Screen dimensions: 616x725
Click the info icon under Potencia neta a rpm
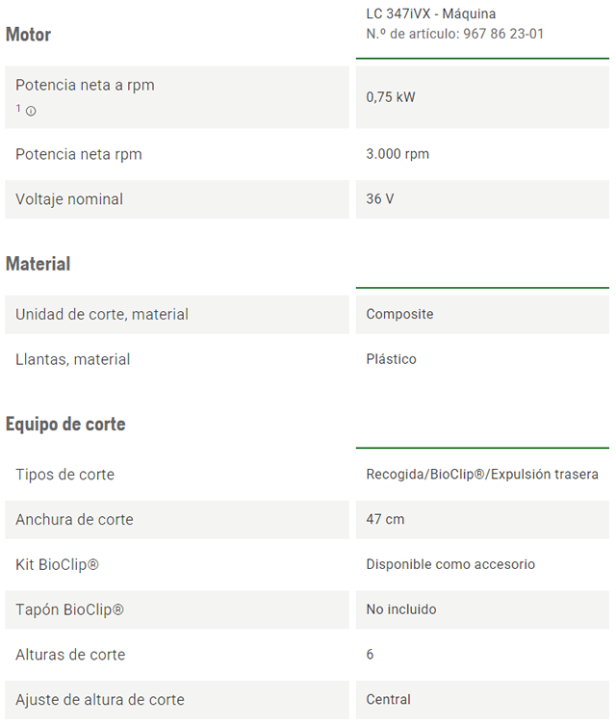click(31, 111)
